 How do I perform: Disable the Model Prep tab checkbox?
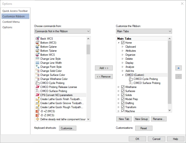[x=123, y=99]
